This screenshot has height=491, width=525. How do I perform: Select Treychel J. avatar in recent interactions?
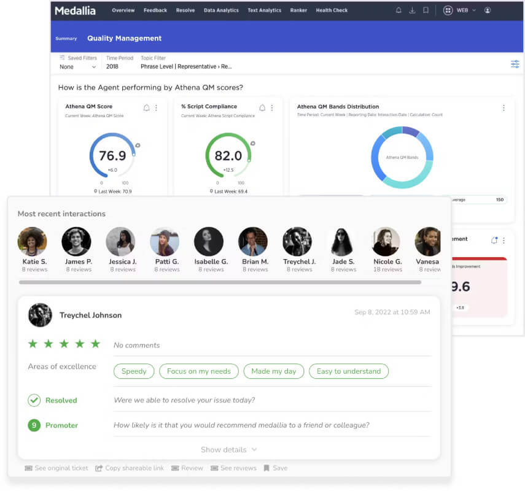(x=297, y=241)
